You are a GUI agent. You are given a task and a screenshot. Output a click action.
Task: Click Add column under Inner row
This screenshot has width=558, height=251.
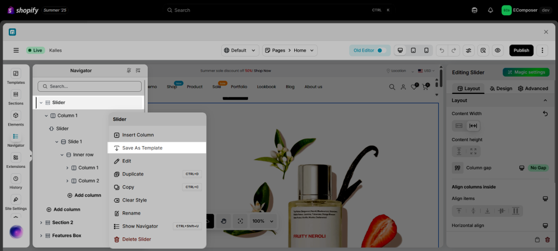(x=84, y=195)
